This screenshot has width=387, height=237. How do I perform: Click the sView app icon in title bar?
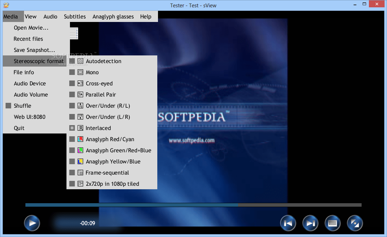[6, 5]
